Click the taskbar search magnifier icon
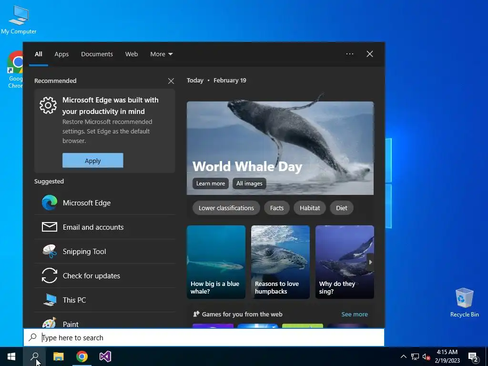This screenshot has width=488, height=366. tap(34, 356)
